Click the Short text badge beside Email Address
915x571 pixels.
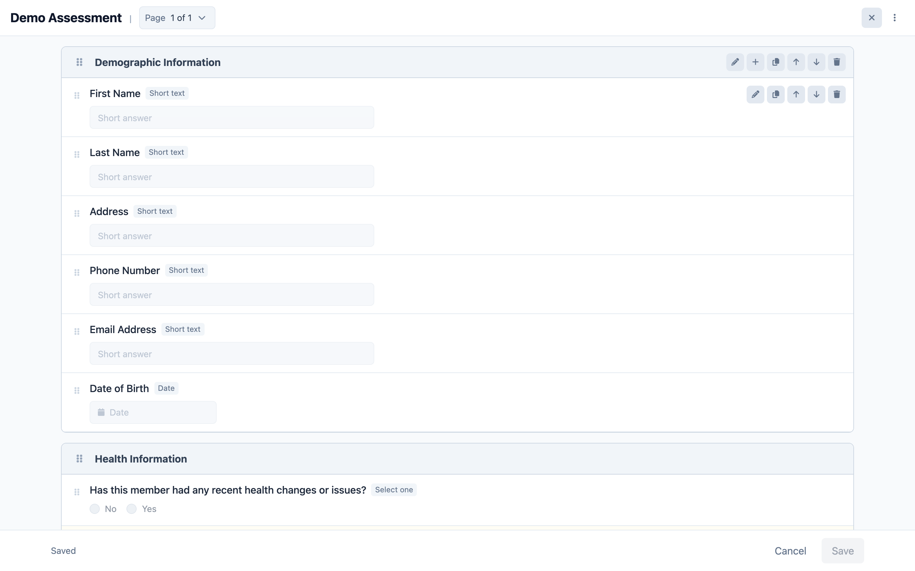click(183, 329)
